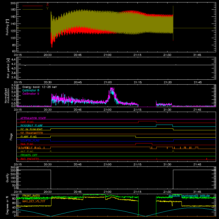Click the GAP_FLAG label
Viewport: 219px width, 219px height.
(x=27, y=122)
